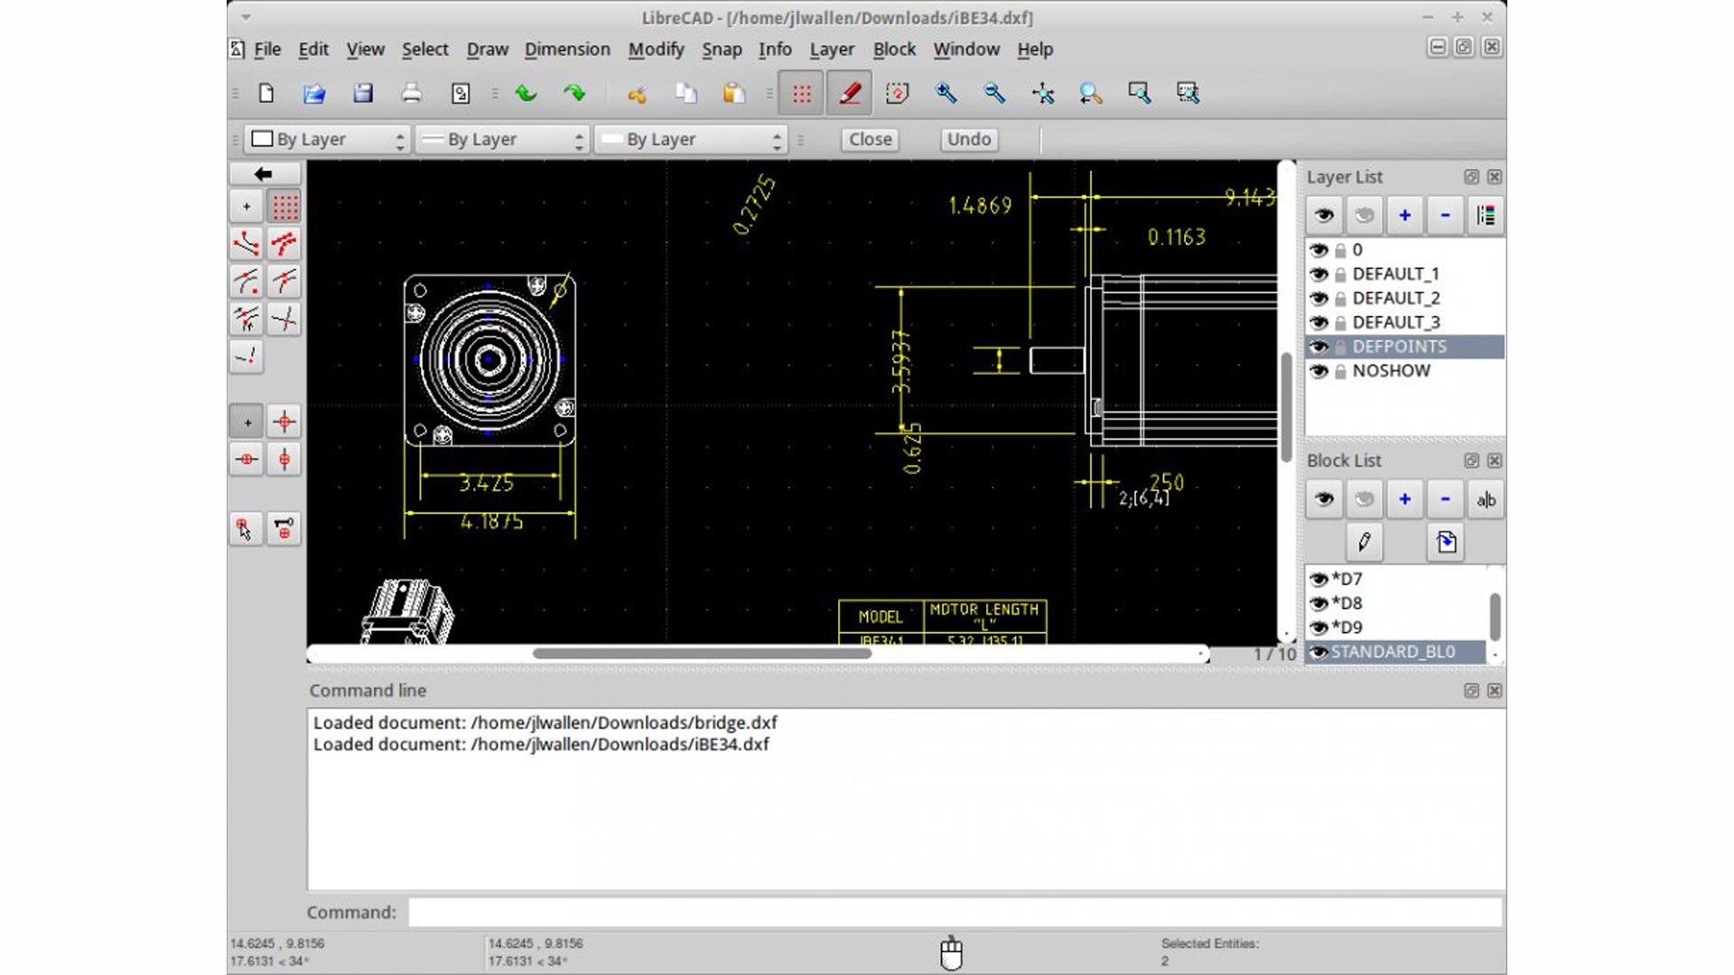
Task: Click into the Command input field
Action: (x=954, y=912)
